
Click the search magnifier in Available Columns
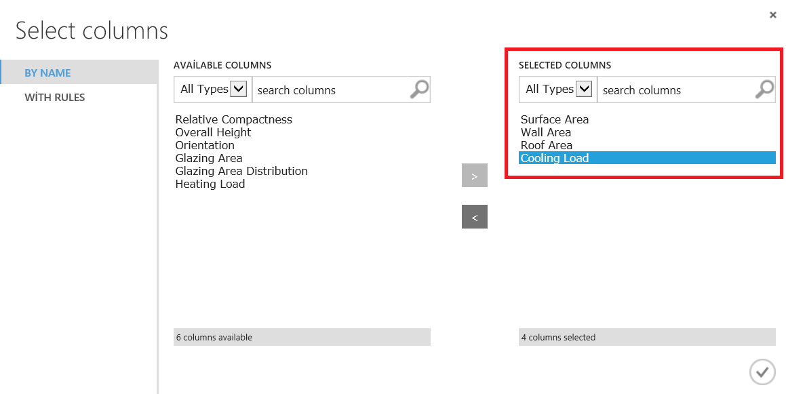tap(419, 90)
